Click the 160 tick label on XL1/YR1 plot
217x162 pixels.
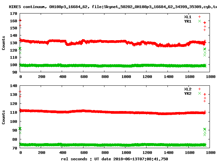(x=14, y=21)
